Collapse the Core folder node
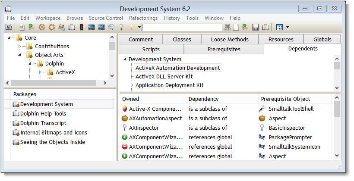Screen dimensions: 354x181 click(9, 37)
